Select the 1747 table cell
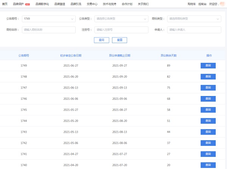This screenshot has height=169, width=227. 24,88
